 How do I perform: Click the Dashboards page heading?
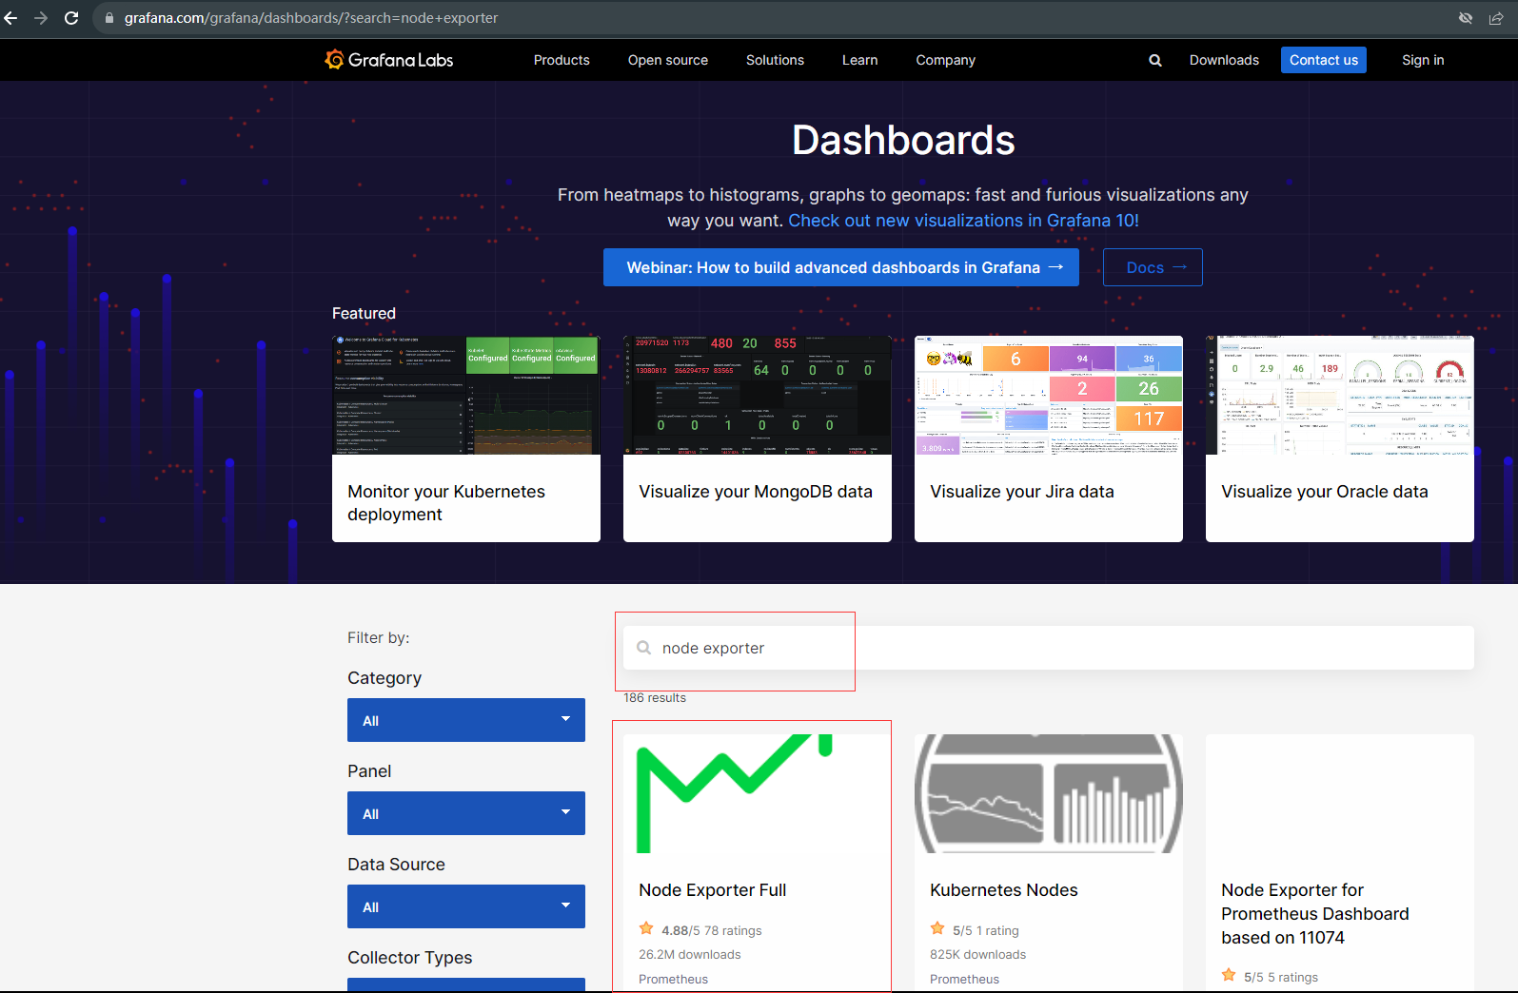tap(903, 140)
